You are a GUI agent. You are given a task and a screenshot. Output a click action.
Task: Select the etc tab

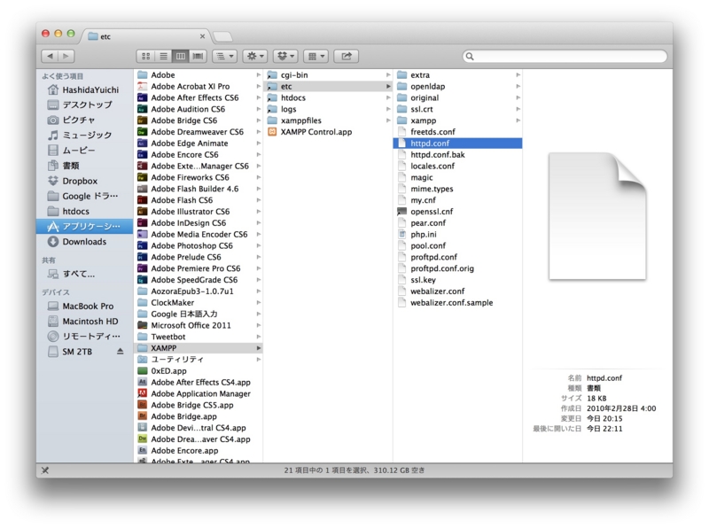[144, 36]
